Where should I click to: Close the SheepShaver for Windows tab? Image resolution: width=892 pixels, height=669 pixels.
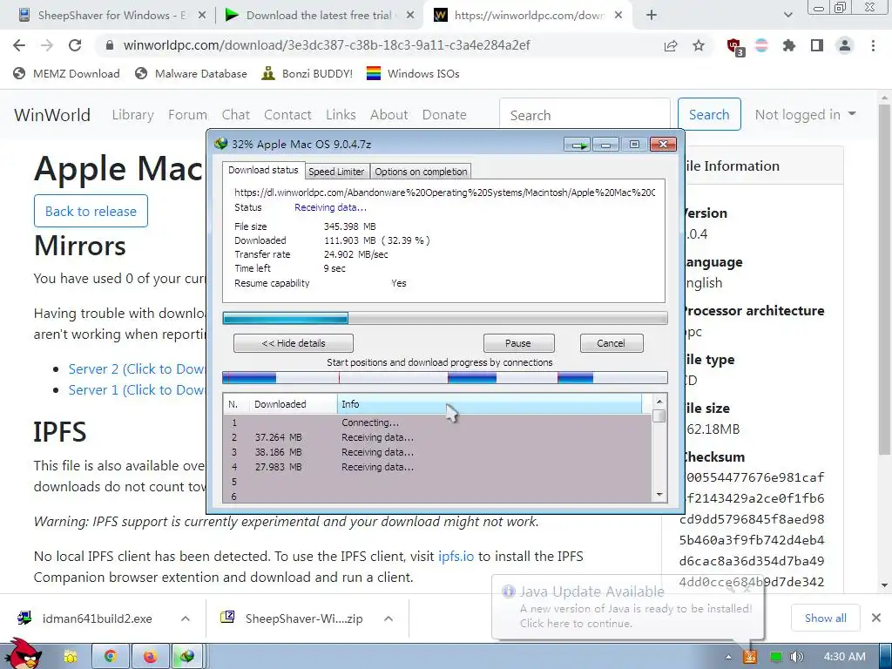(202, 16)
